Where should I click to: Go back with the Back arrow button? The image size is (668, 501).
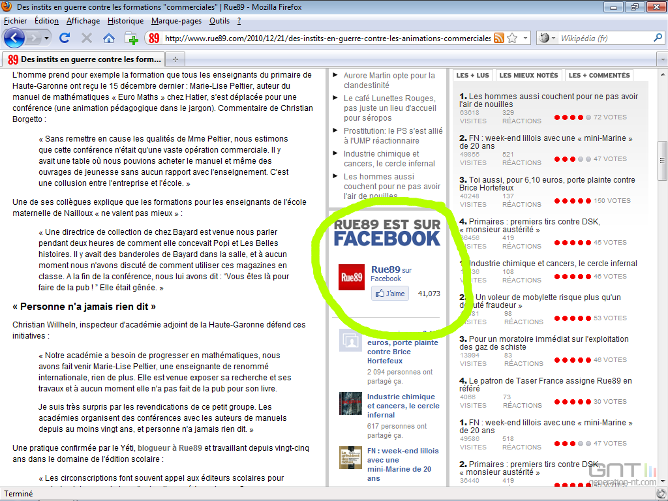click(14, 38)
